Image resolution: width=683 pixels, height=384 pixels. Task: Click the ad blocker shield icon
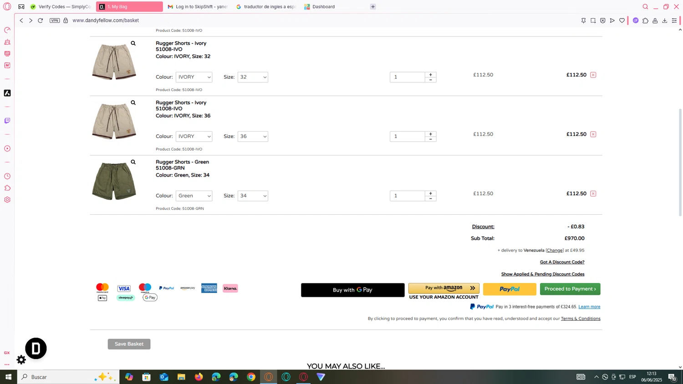602,20
